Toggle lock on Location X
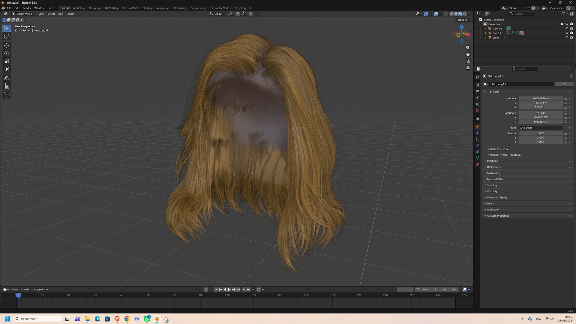The height and width of the screenshot is (324, 576). tap(565, 98)
